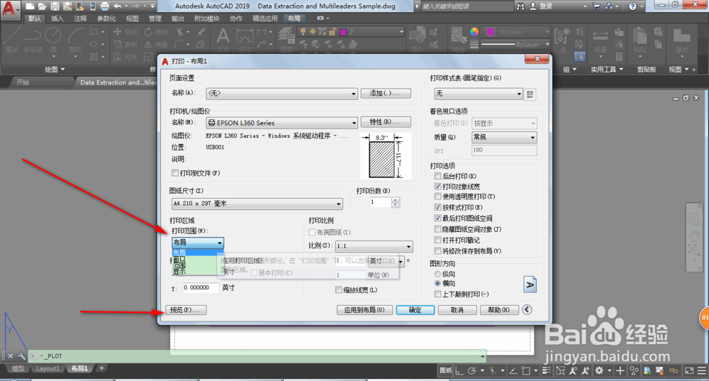Select the Arc tool in the ribbon
The width and height of the screenshot is (709, 381).
pyautogui.click(x=76, y=39)
